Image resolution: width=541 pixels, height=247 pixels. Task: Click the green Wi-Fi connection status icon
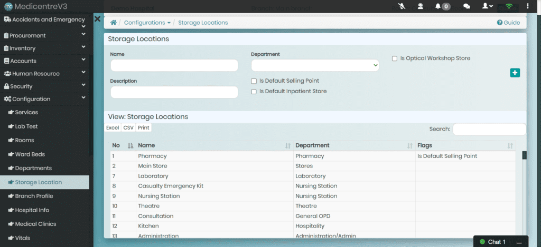(509, 6)
